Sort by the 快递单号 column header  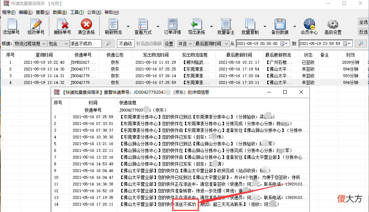(83, 55)
